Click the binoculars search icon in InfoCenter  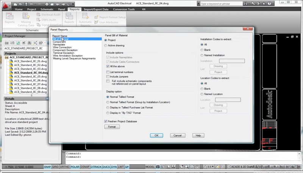[245, 3]
